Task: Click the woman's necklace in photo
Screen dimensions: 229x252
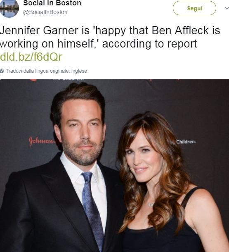Action: coord(151,204)
